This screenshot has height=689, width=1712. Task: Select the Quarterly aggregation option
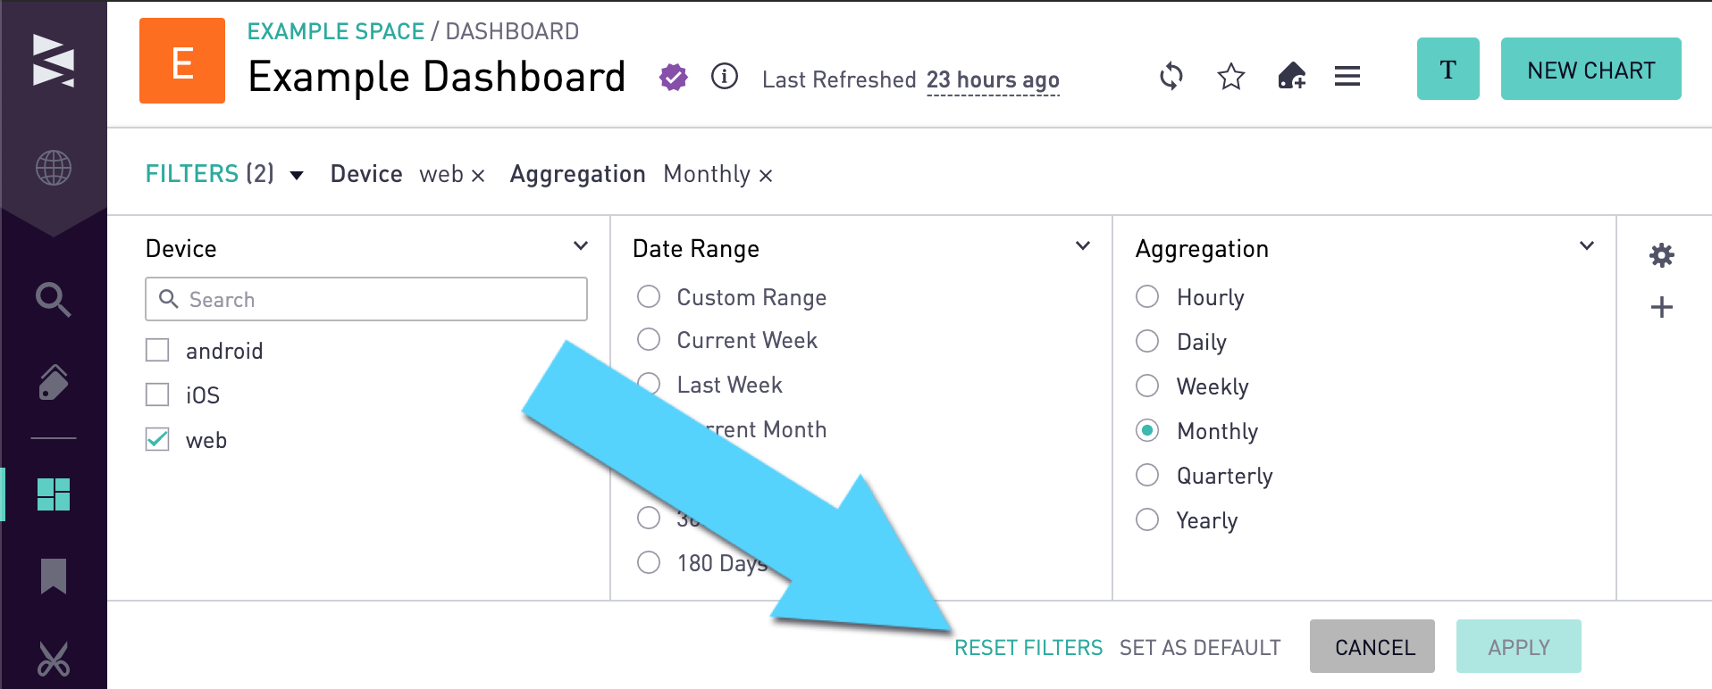click(1147, 475)
